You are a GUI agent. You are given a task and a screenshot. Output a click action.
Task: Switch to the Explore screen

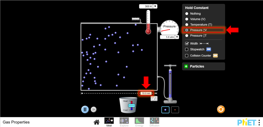[124, 122]
